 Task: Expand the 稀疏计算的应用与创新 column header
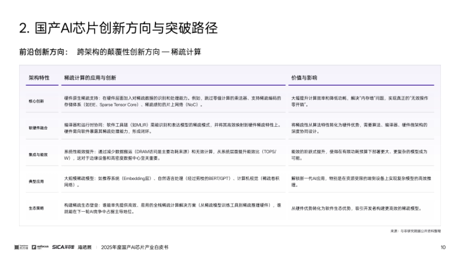[91, 77]
